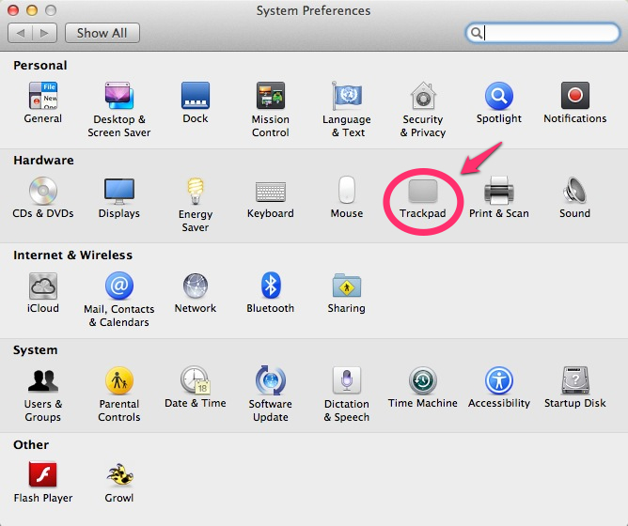The image size is (628, 526).
Task: Open iCloud settings
Action: point(43,286)
